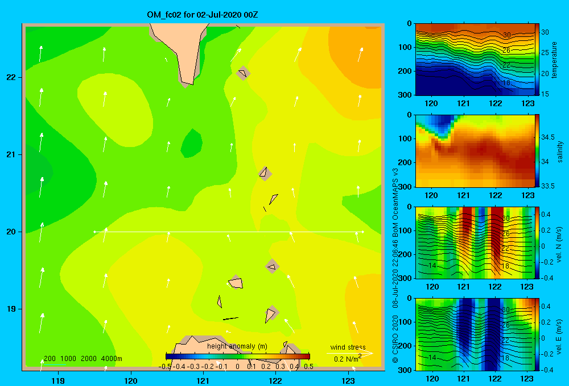Image resolution: width=569 pixels, height=386 pixels.
Task: Click the vel. E colorbar
Action: pyautogui.click(x=537, y=334)
